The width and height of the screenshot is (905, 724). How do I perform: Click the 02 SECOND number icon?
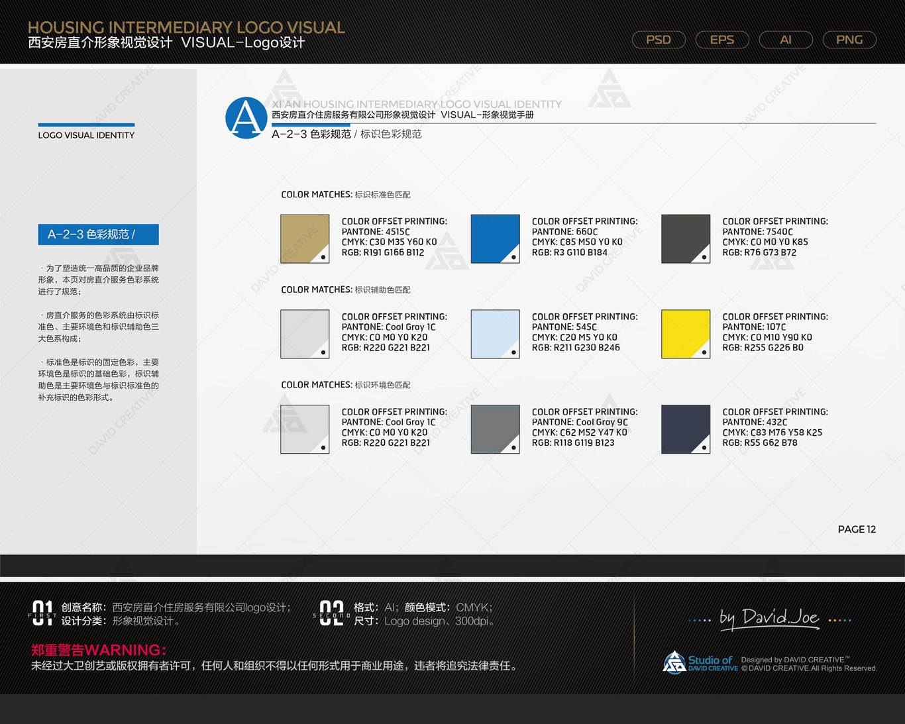pos(331,614)
